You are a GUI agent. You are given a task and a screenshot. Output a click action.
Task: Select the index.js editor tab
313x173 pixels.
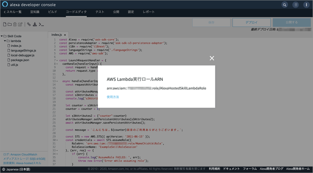56,35
